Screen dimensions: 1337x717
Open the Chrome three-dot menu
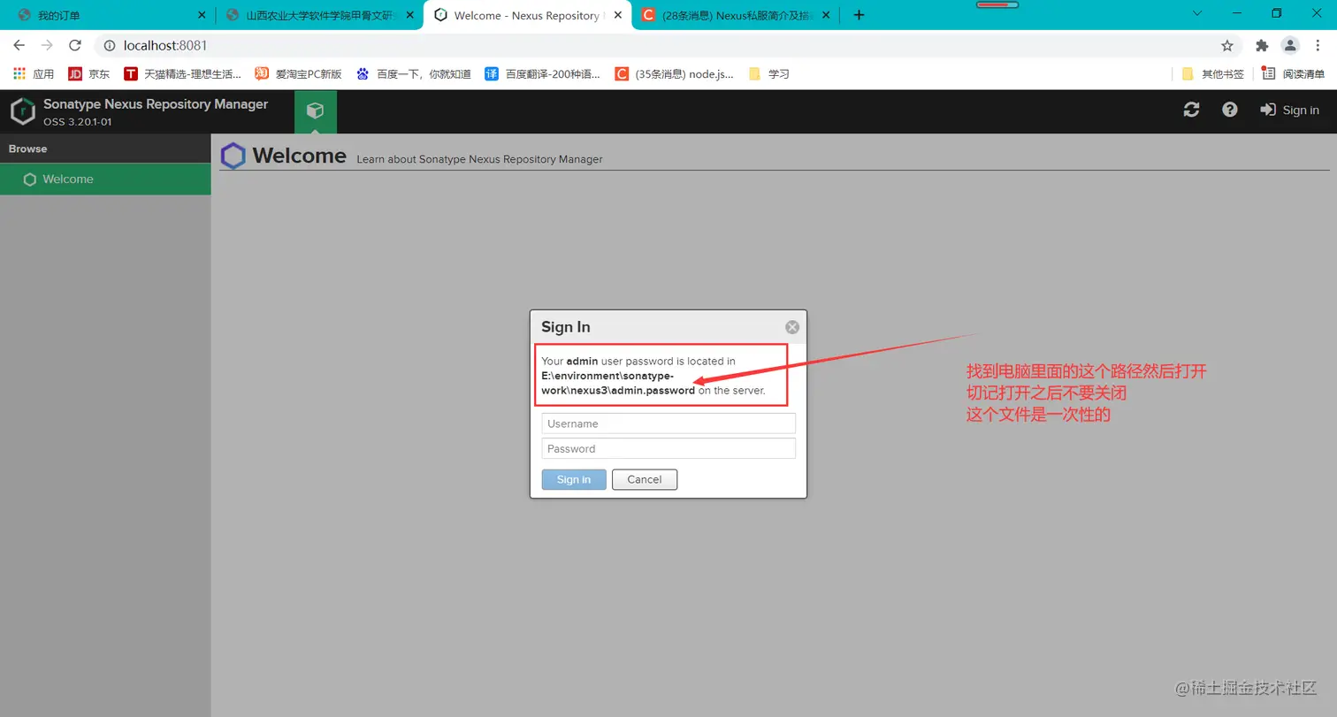pos(1318,45)
